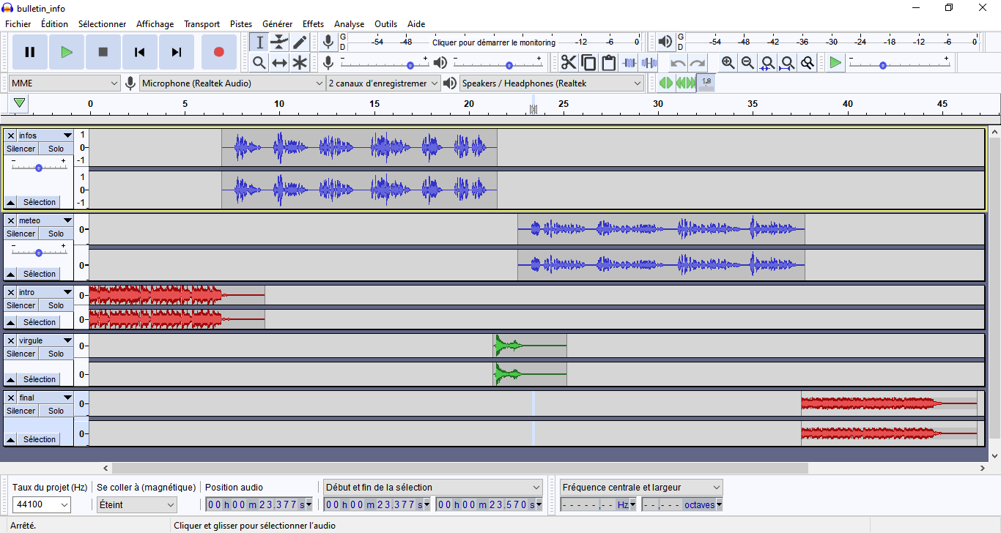This screenshot has height=533, width=1001.
Task: Mute the meteo track with Silencer
Action: click(x=21, y=234)
